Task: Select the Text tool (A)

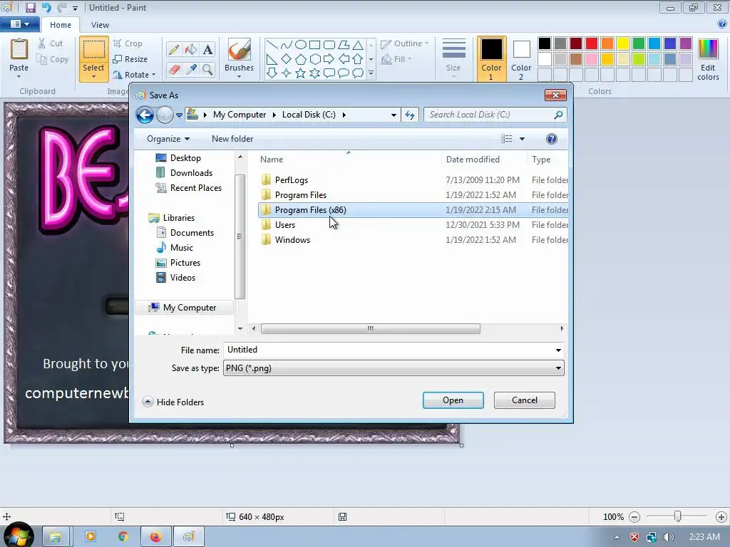Action: tap(207, 50)
